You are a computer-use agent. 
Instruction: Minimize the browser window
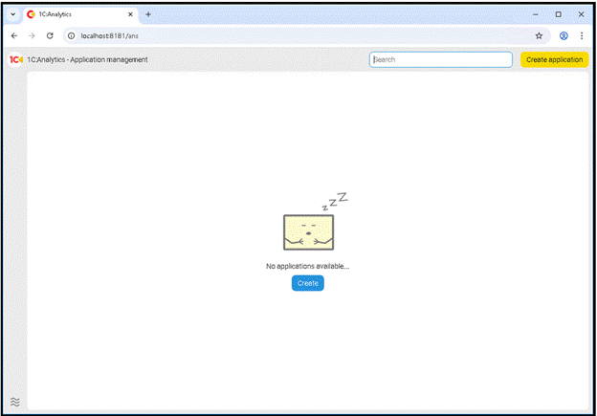pyautogui.click(x=536, y=14)
